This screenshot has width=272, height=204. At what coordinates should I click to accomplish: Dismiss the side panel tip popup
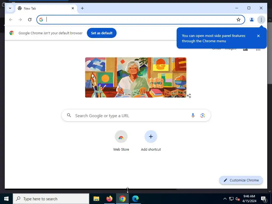tap(258, 36)
